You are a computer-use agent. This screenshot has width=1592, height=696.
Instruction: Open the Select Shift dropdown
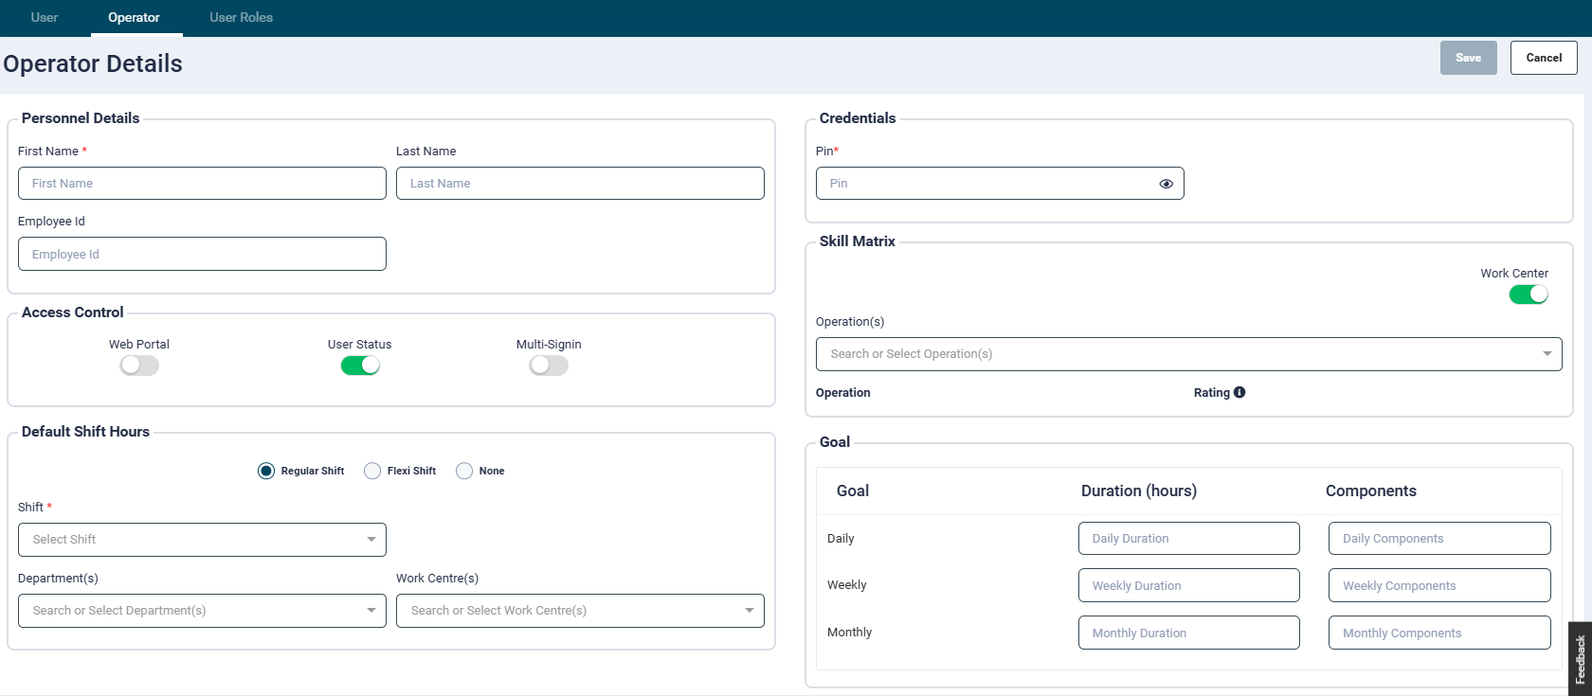pyautogui.click(x=202, y=540)
